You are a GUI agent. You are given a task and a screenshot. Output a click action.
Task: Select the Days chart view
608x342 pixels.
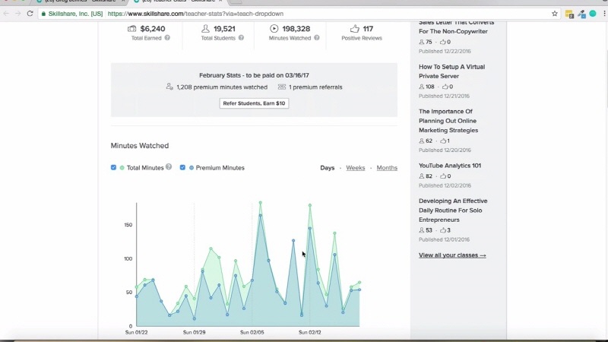(x=328, y=168)
